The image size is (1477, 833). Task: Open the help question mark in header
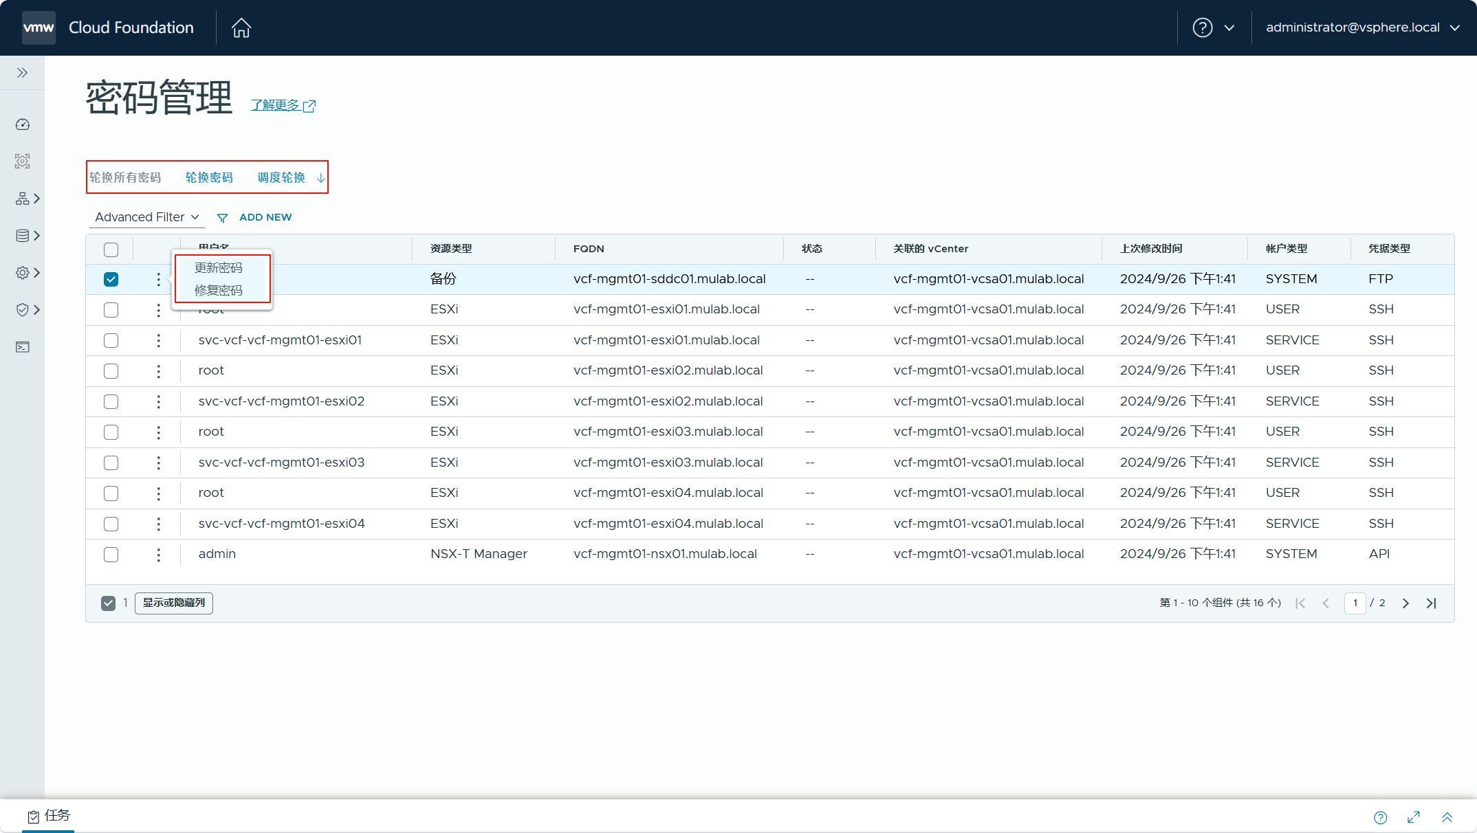1202,27
